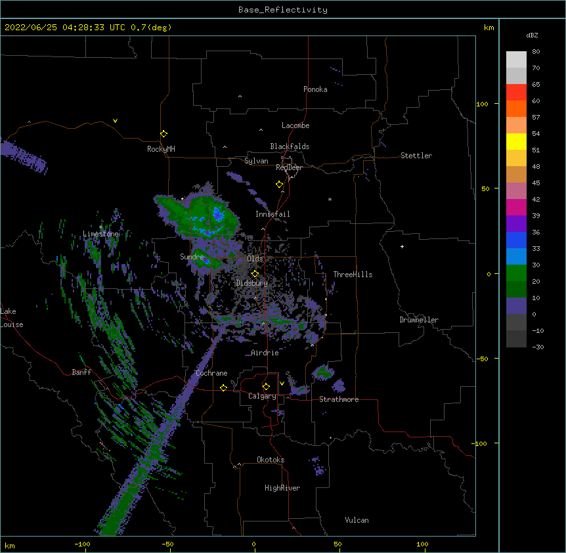The image size is (566, 553).
Task: Click the white plus marker north of Drumheller
Action: pos(402,246)
